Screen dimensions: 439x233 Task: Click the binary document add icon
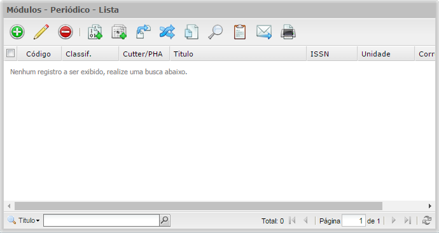pos(95,32)
